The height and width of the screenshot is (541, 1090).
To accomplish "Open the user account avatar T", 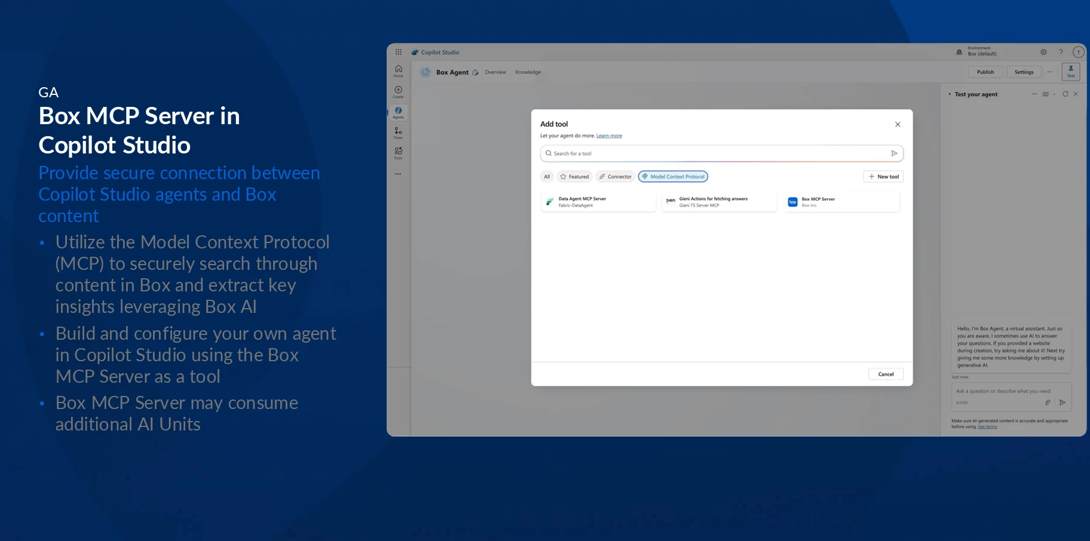I will pos(1079,52).
